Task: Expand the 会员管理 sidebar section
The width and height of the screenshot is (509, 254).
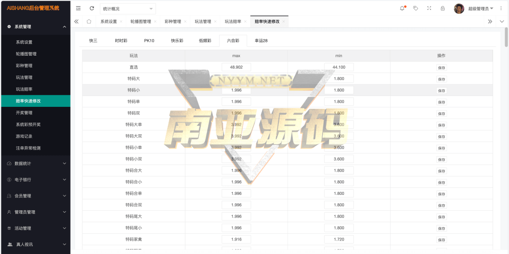Action: (x=35, y=196)
